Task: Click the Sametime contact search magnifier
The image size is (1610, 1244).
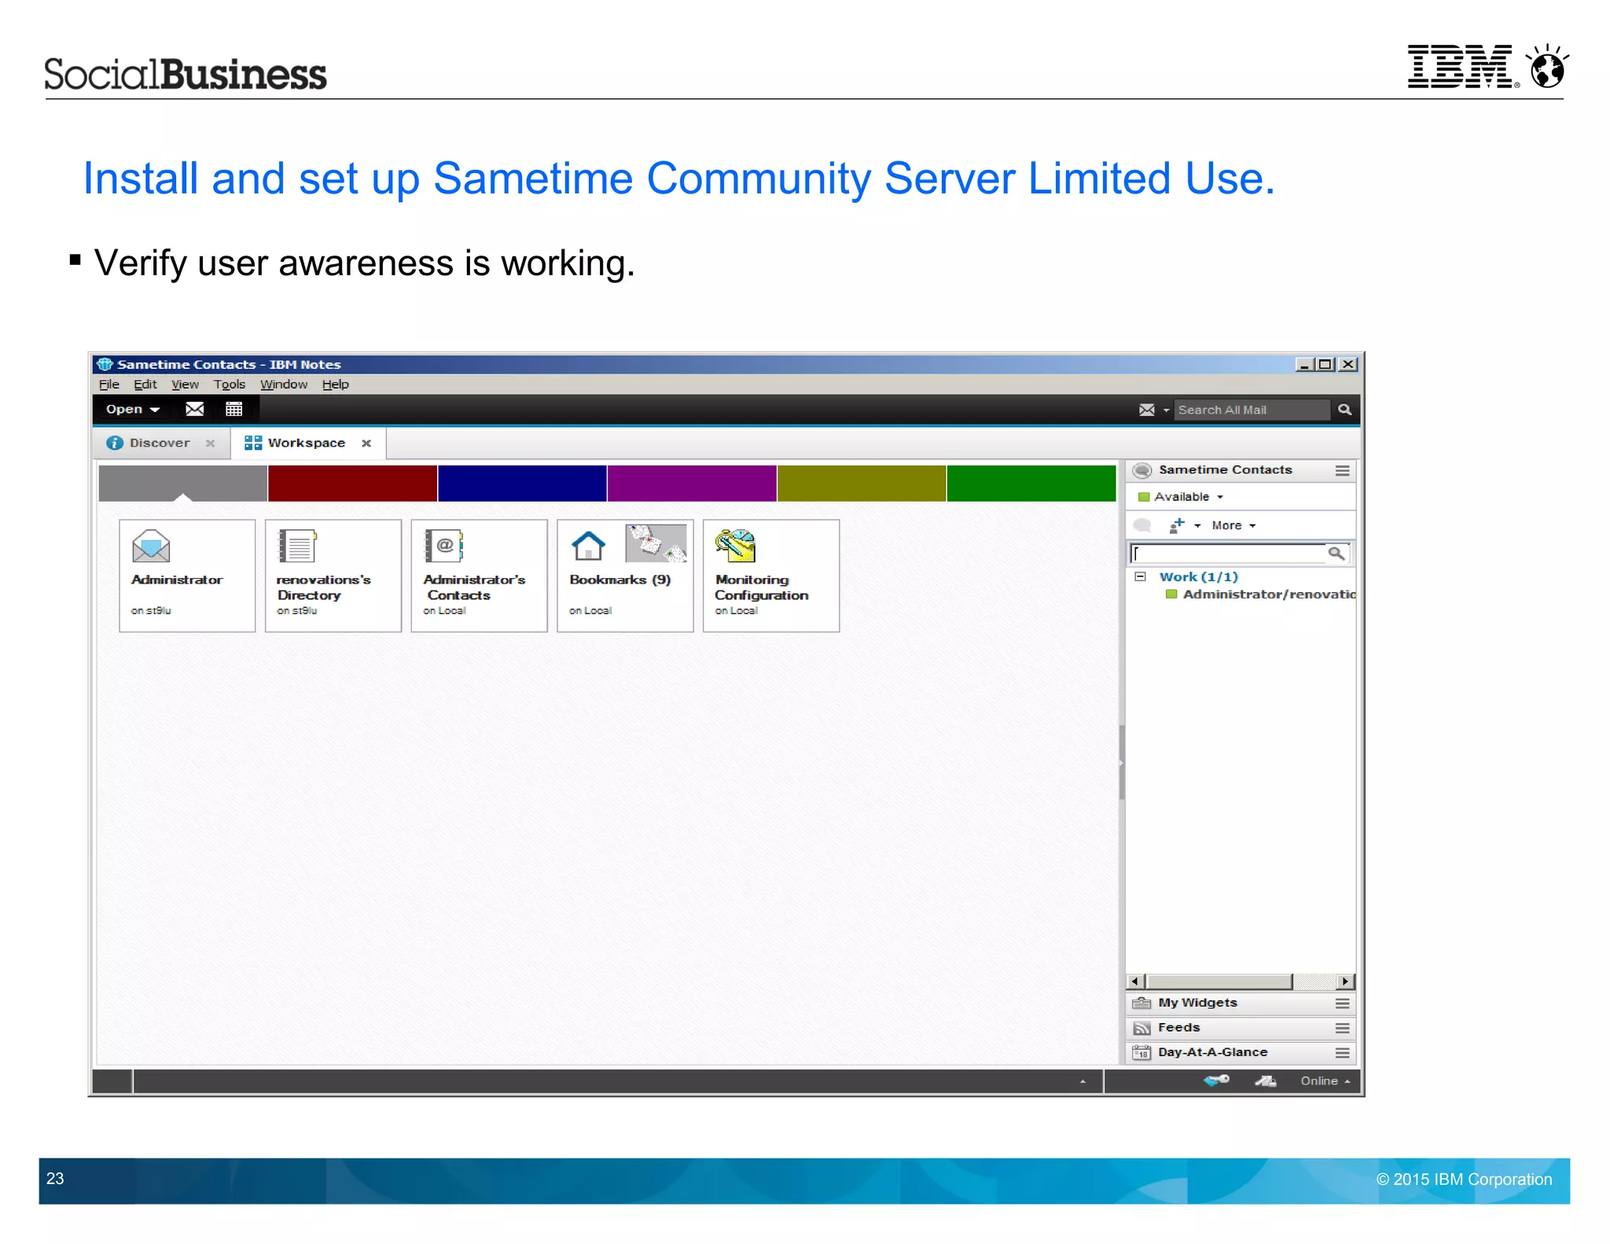Action: (1336, 554)
